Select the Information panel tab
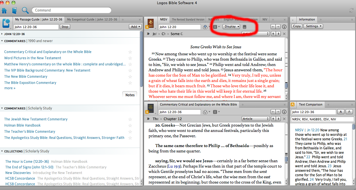 point(307,19)
